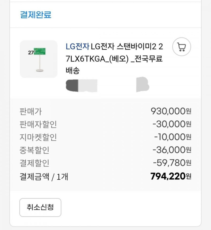Click the light gray redacted block on the right
Viewport: 211px width, 230px height.
143,85
